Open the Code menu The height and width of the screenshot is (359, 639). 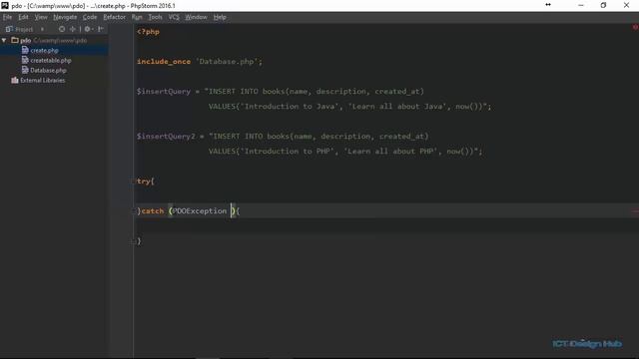(x=90, y=17)
